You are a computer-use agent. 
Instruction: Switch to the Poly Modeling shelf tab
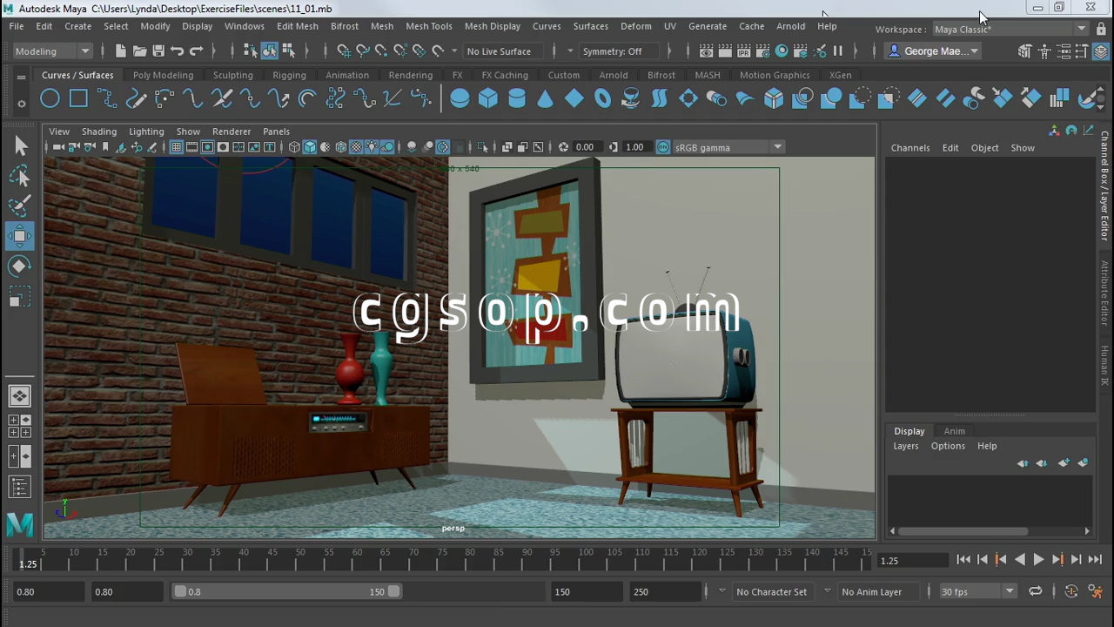[163, 75]
